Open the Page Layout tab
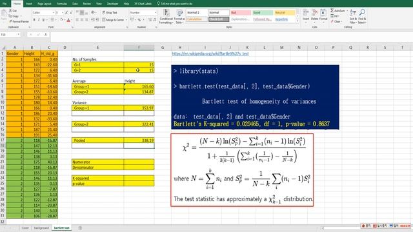This screenshot has height=232, width=413. coord(45,4)
